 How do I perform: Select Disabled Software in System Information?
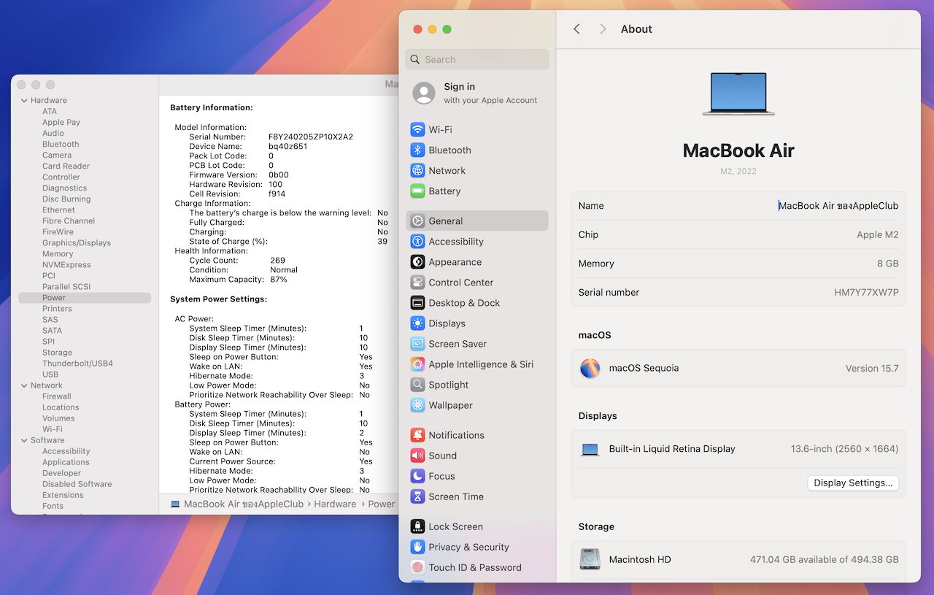(x=77, y=484)
